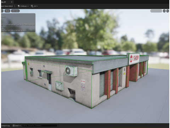Open the LOD Auto selector

pos(15,11)
